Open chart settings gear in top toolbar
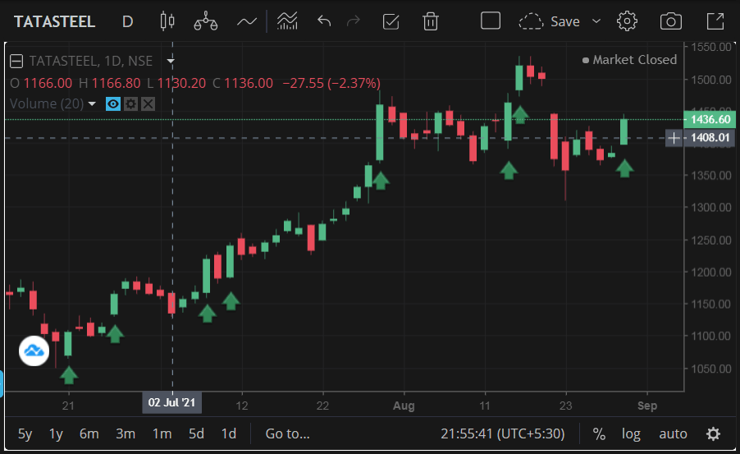 [628, 21]
